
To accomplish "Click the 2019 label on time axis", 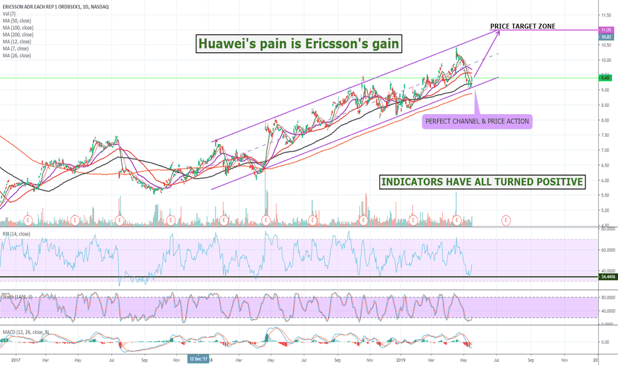I will click(401, 360).
